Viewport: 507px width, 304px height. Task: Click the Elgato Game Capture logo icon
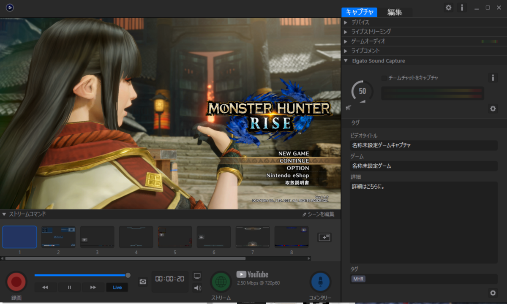[10, 8]
